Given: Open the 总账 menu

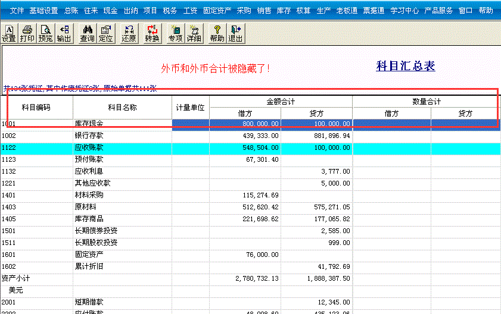Looking at the screenshot, I should (x=70, y=11).
